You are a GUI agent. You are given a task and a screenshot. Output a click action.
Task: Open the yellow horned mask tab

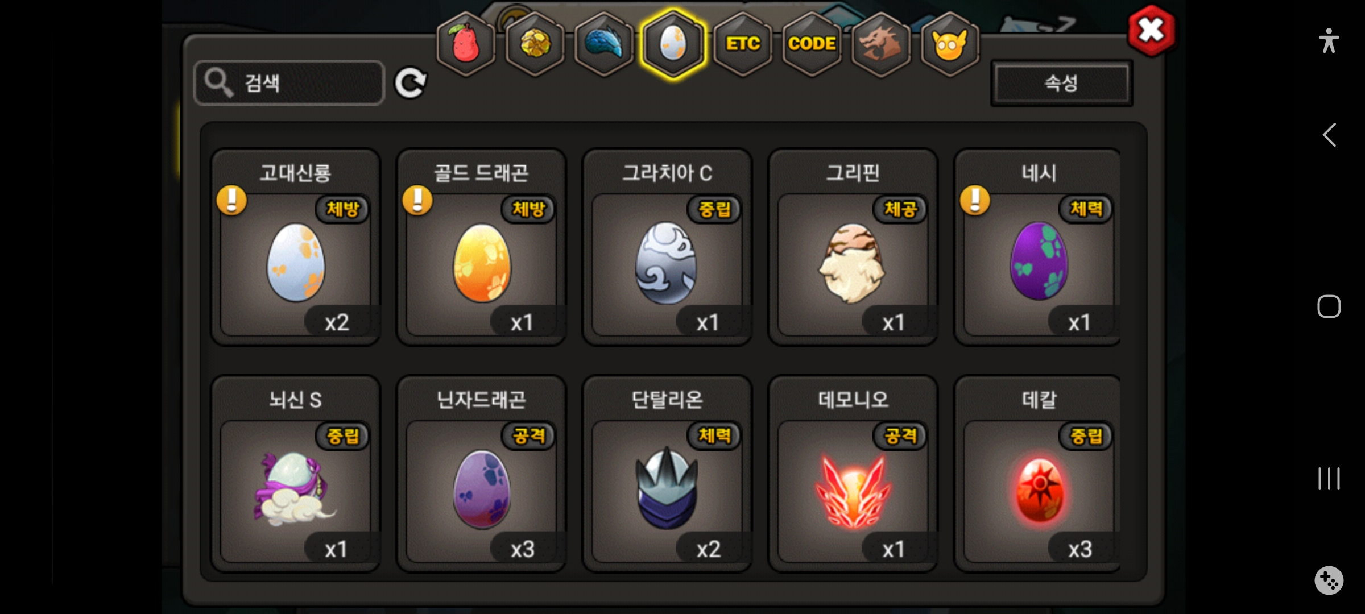coord(950,44)
